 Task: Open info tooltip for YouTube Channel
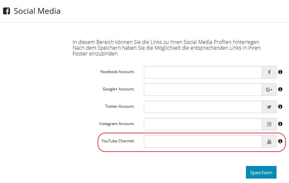[280, 141]
